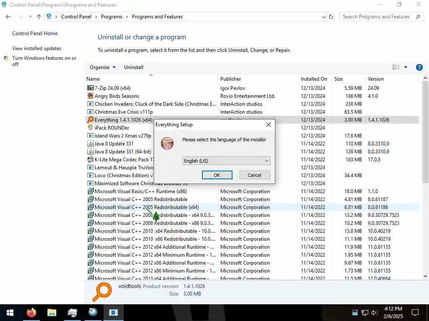Open the Action Center notifications icon

[415, 313]
